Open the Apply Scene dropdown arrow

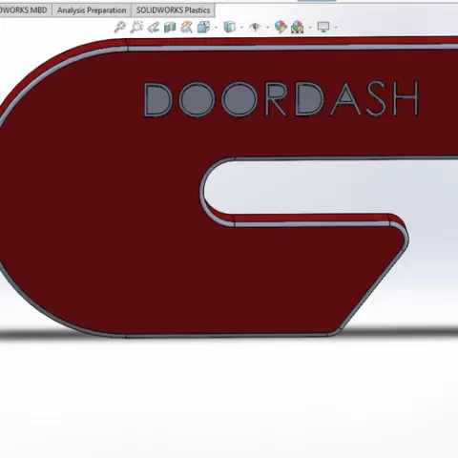tap(310, 28)
